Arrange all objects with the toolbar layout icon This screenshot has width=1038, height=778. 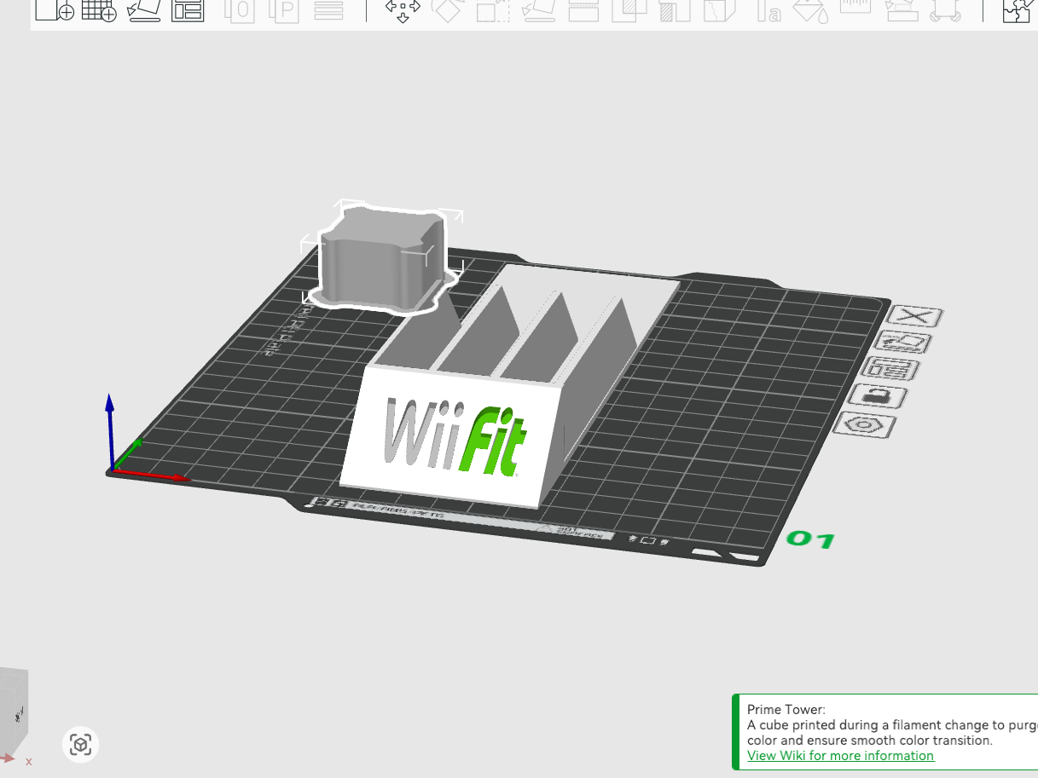click(188, 10)
